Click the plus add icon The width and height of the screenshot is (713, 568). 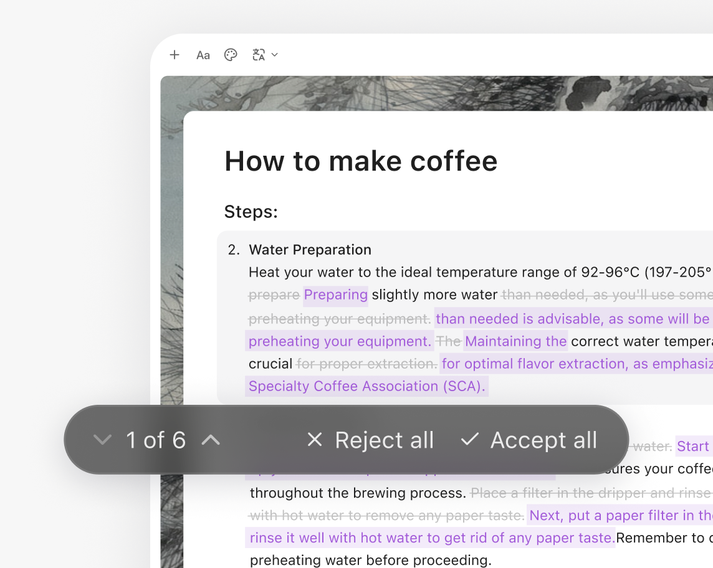[174, 55]
